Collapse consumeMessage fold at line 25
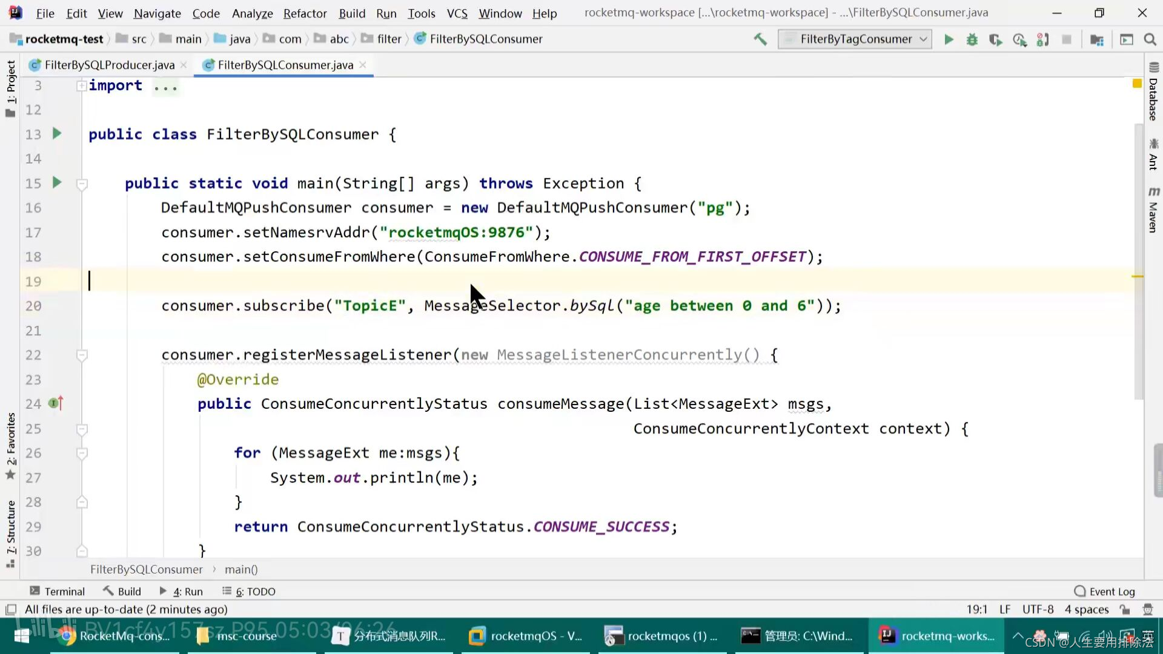 (x=82, y=429)
